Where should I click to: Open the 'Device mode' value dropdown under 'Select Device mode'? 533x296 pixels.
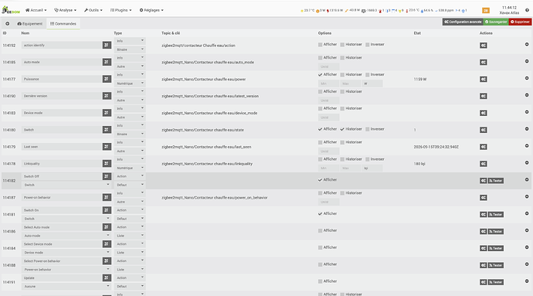66,253
